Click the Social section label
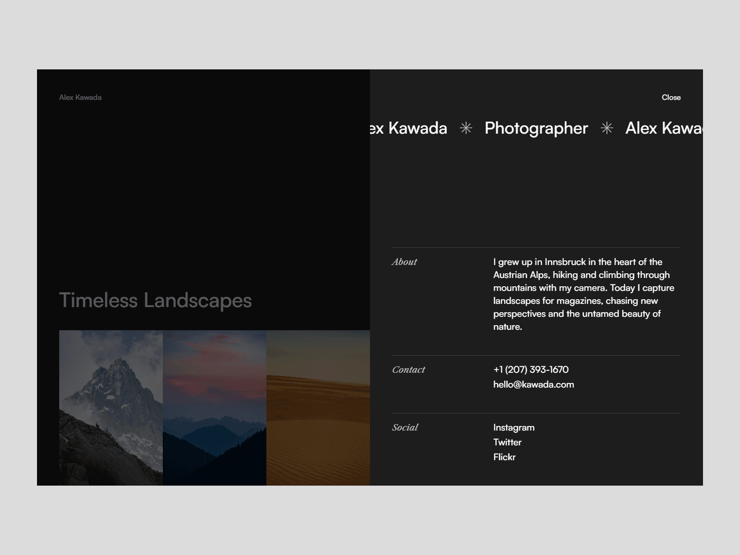This screenshot has width=740, height=555. click(x=405, y=428)
